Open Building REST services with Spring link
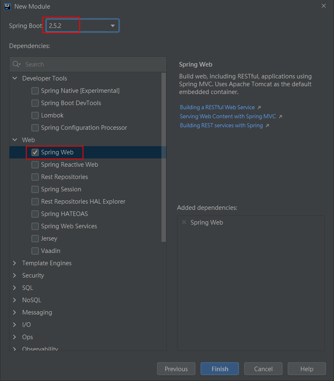The width and height of the screenshot is (334, 381). pos(221,125)
